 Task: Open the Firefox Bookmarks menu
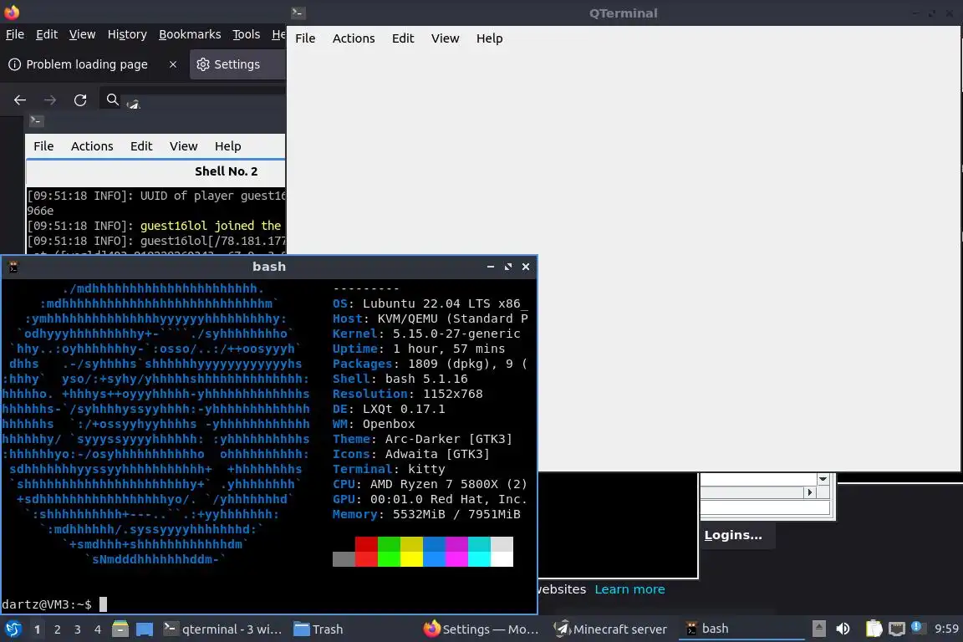click(190, 34)
